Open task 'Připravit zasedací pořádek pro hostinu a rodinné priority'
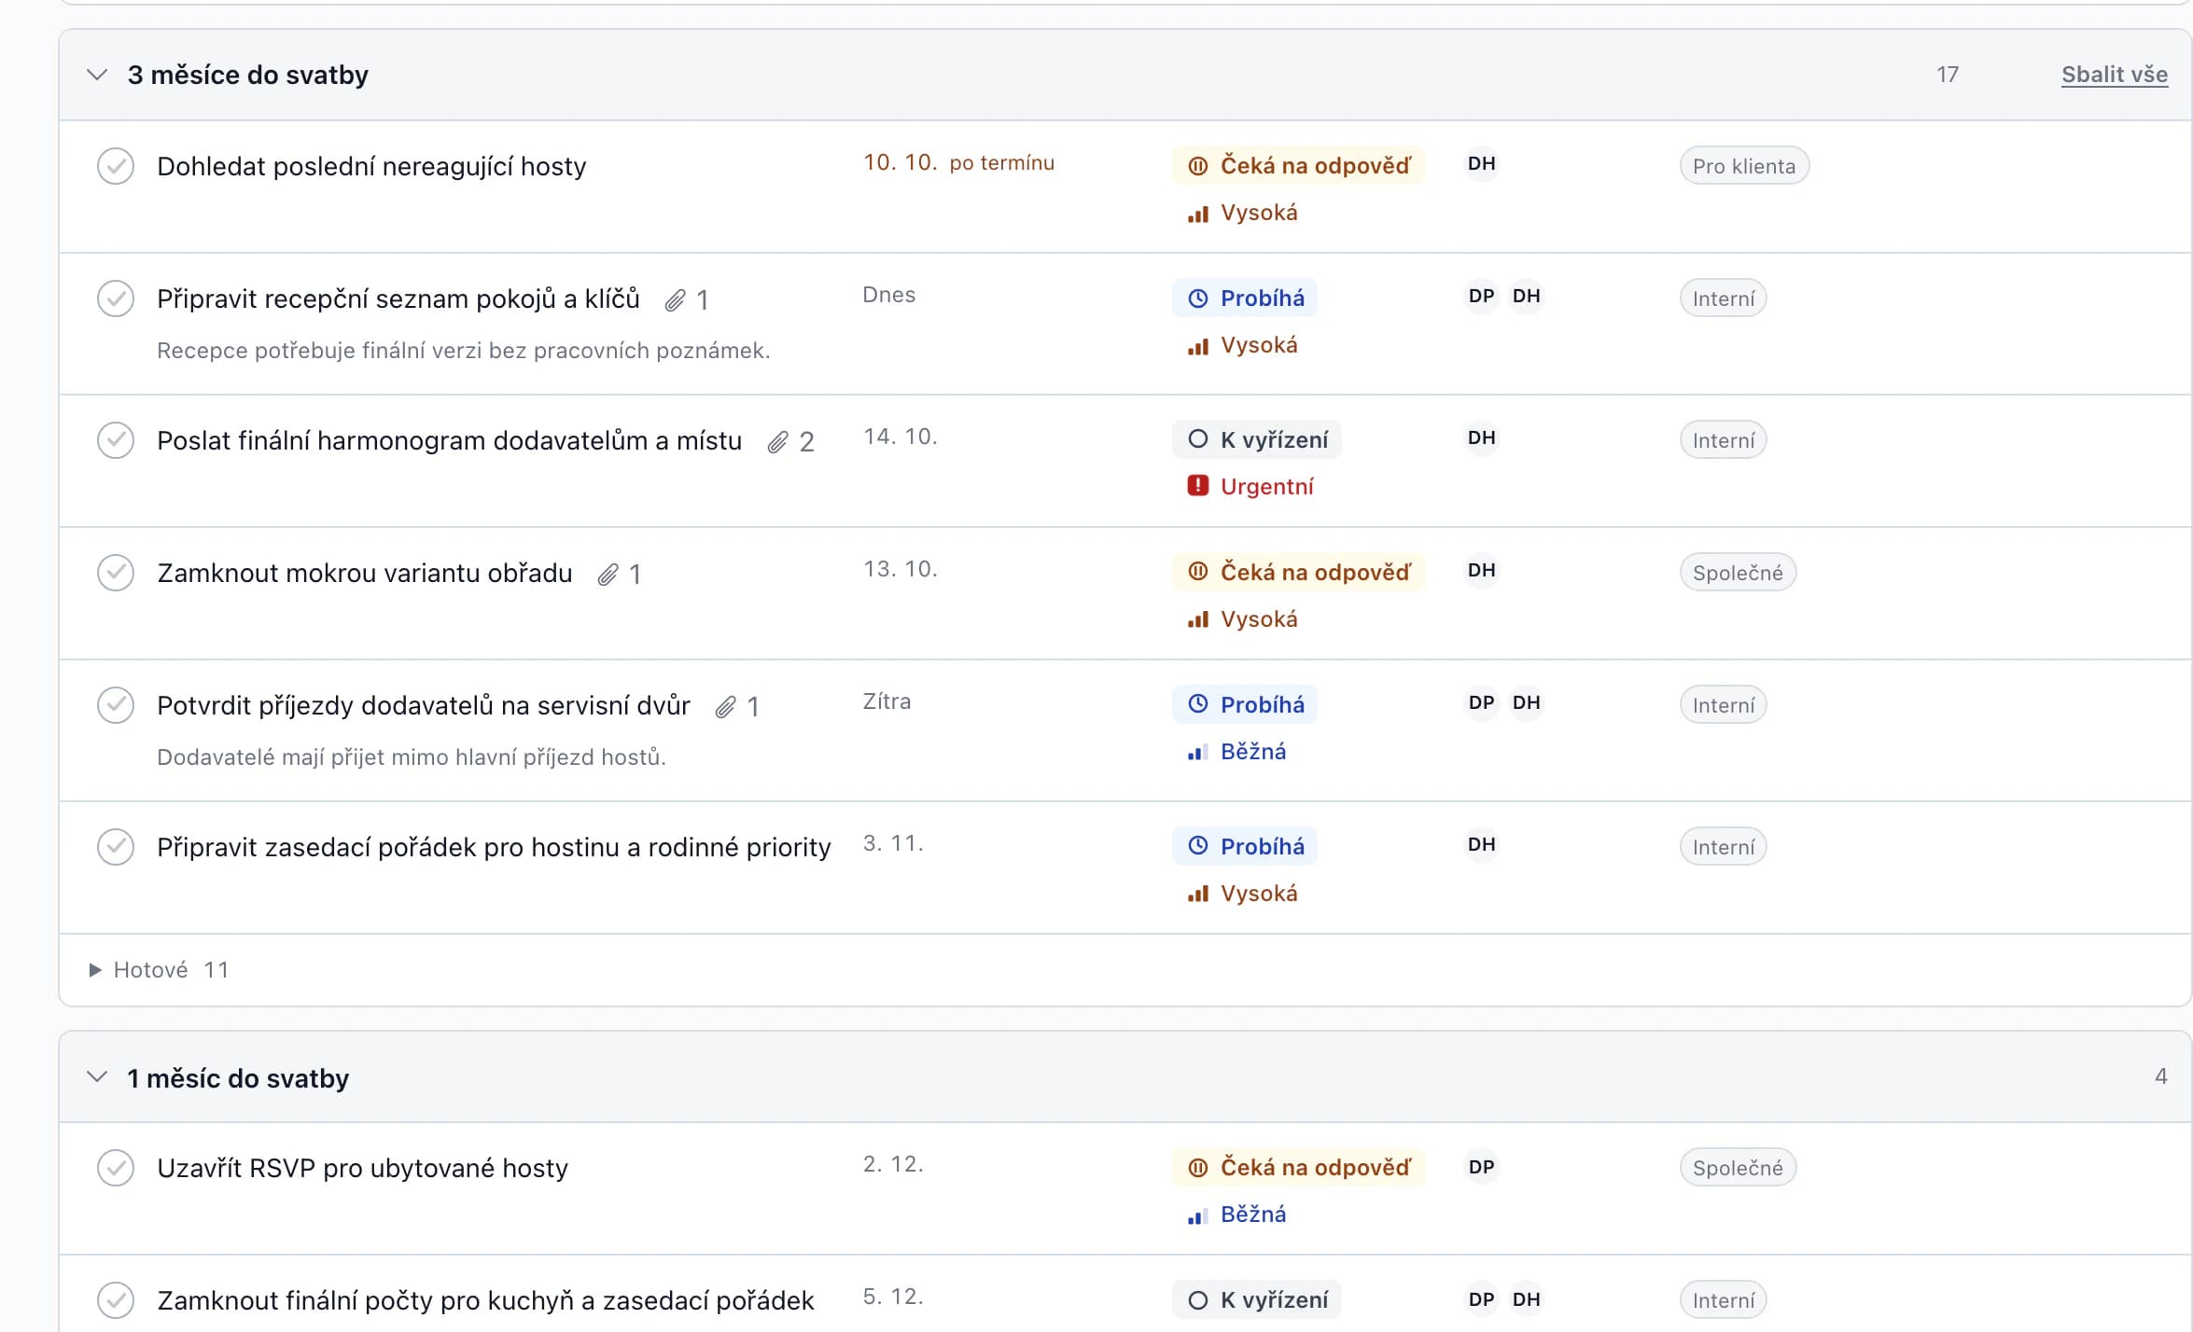 click(x=494, y=848)
